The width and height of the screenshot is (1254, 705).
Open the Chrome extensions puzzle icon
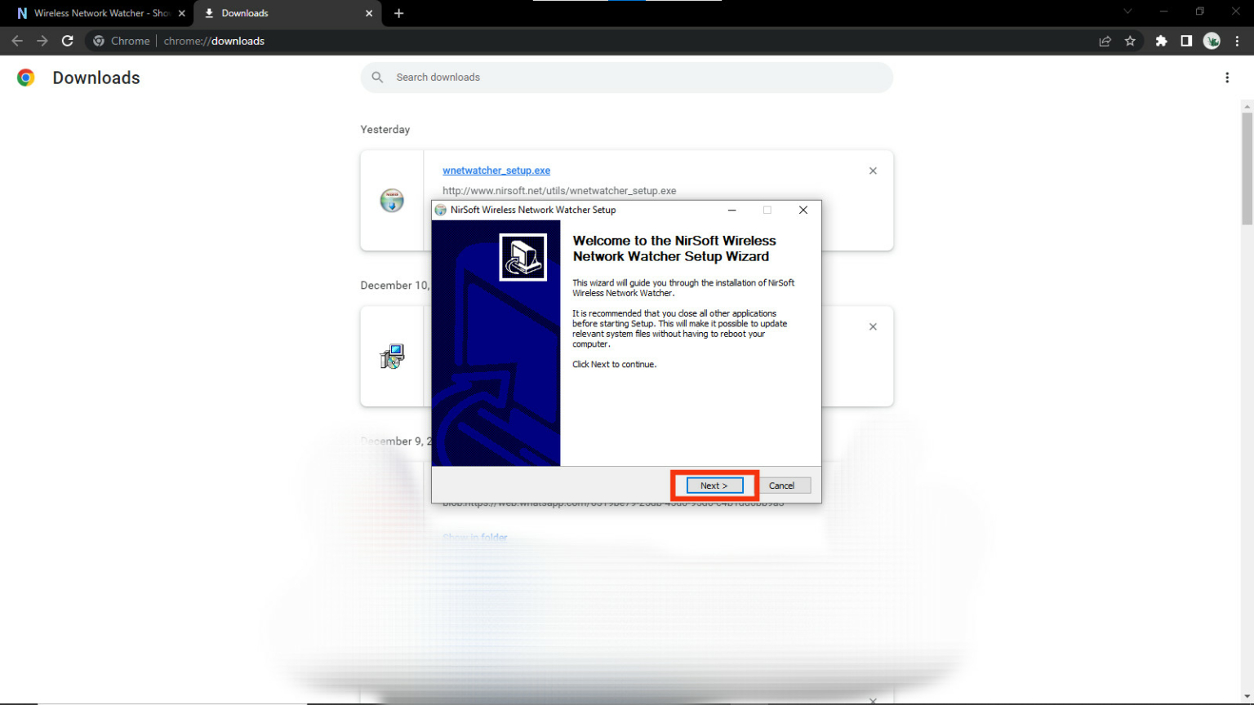click(x=1161, y=41)
